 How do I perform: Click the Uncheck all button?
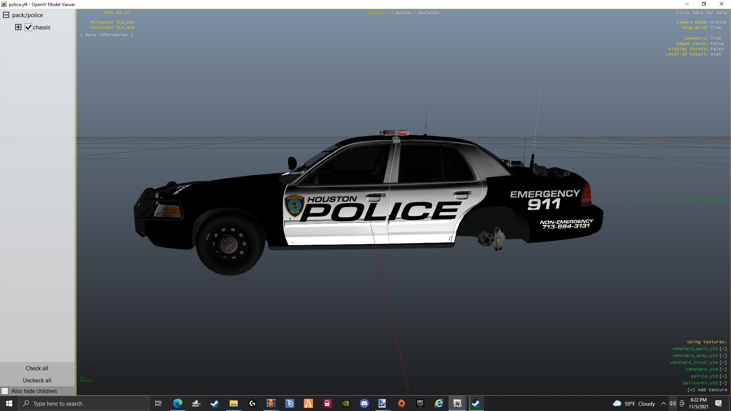pyautogui.click(x=37, y=380)
